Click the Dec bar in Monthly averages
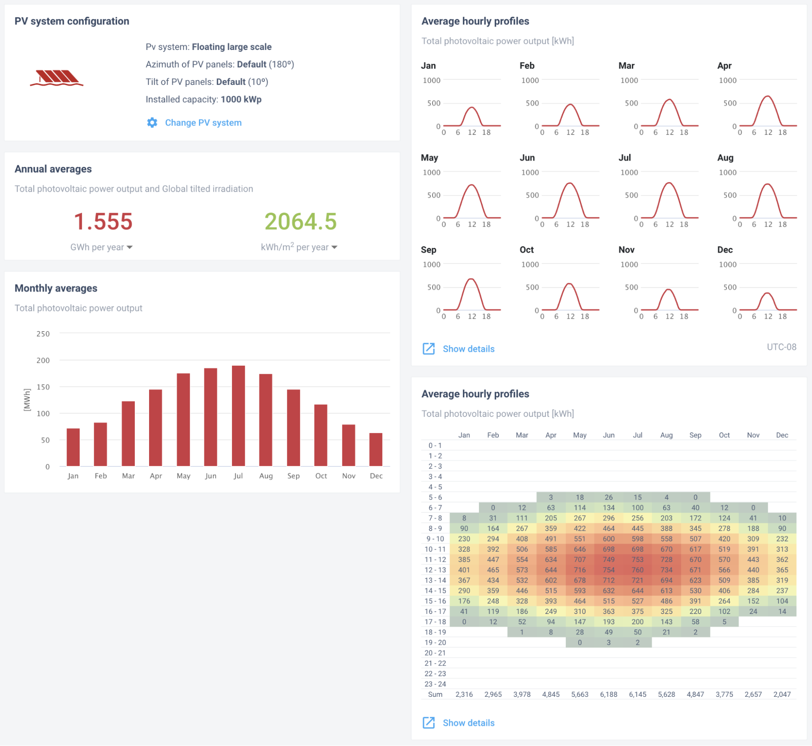812x746 pixels. (x=376, y=450)
